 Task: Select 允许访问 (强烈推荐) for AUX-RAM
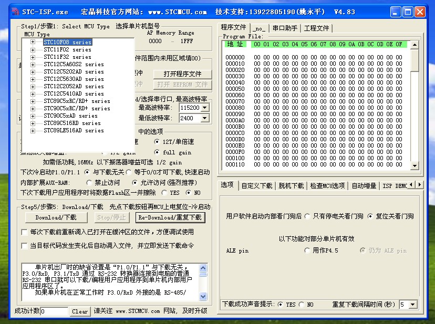(134, 183)
